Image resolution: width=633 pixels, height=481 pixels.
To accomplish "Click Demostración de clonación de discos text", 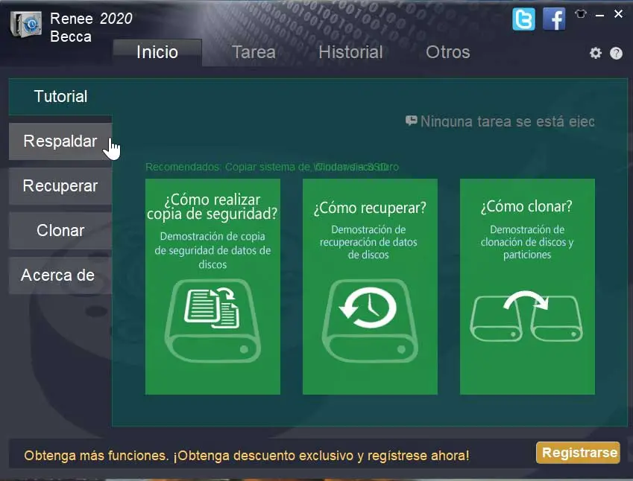I will pyautogui.click(x=526, y=242).
